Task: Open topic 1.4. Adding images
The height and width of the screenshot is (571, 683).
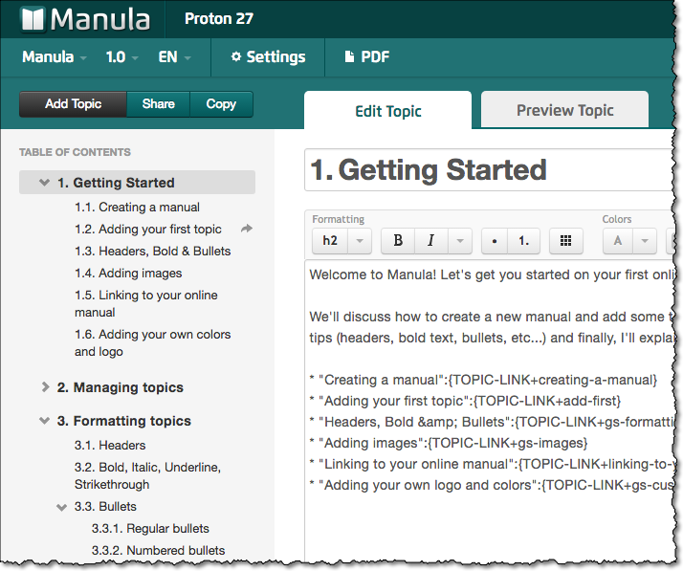Action: pyautogui.click(x=128, y=274)
